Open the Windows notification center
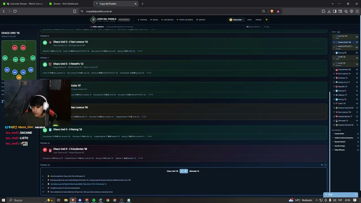Image resolution: width=361 pixels, height=203 pixels. click(355, 200)
